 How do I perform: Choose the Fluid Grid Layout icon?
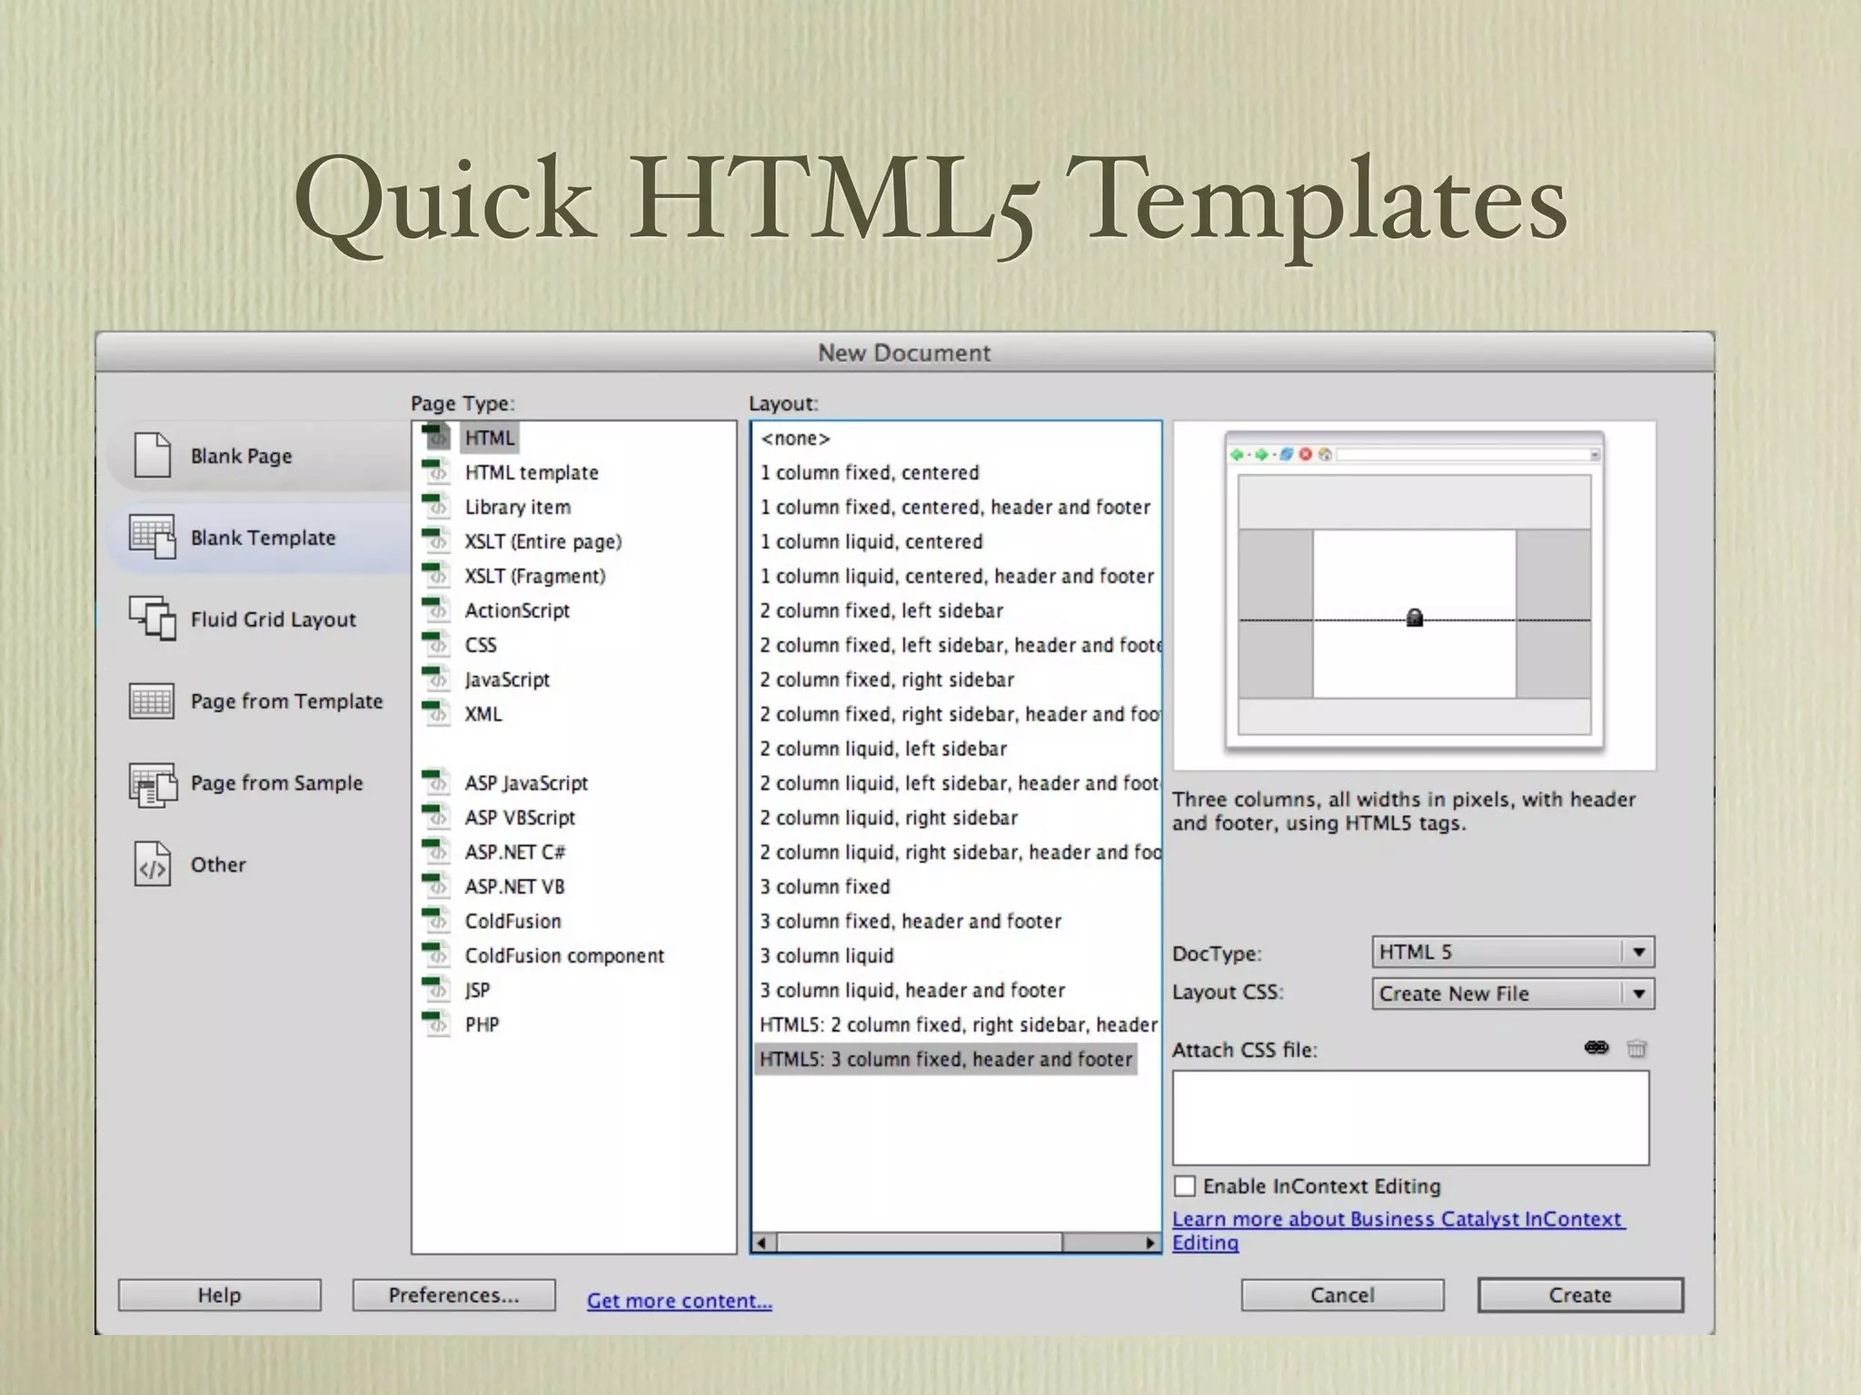click(x=153, y=618)
